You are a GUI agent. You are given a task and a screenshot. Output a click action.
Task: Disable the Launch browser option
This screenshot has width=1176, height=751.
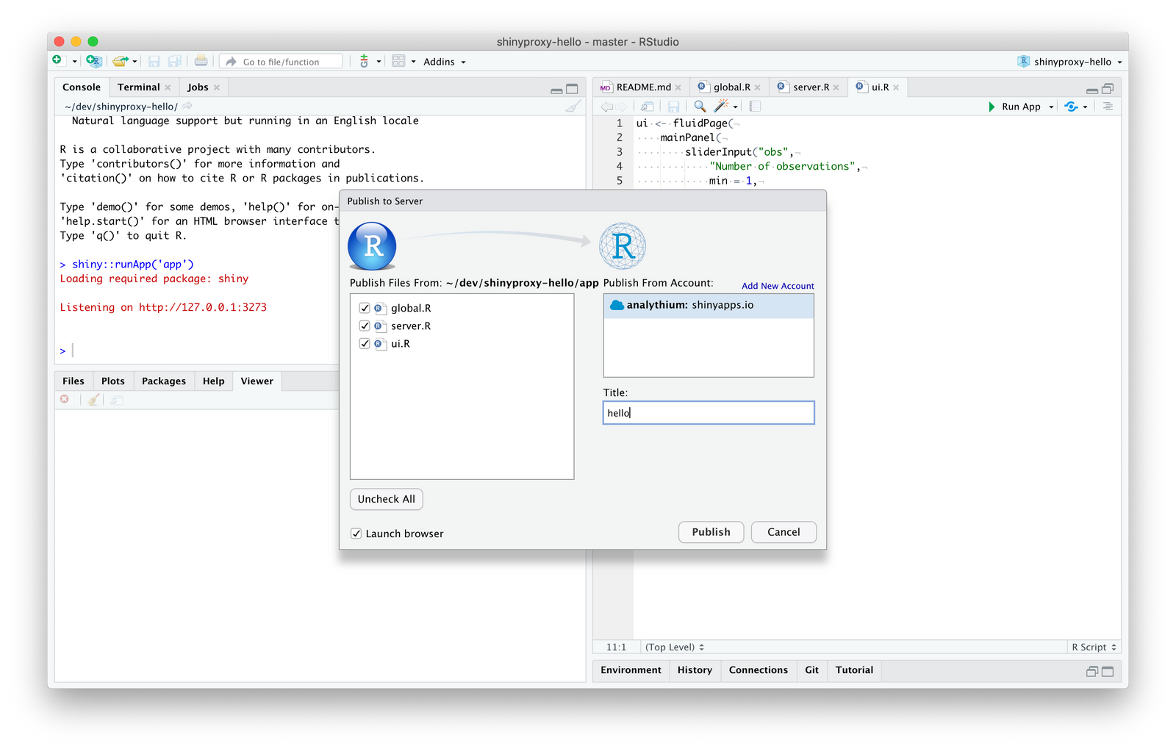point(356,533)
